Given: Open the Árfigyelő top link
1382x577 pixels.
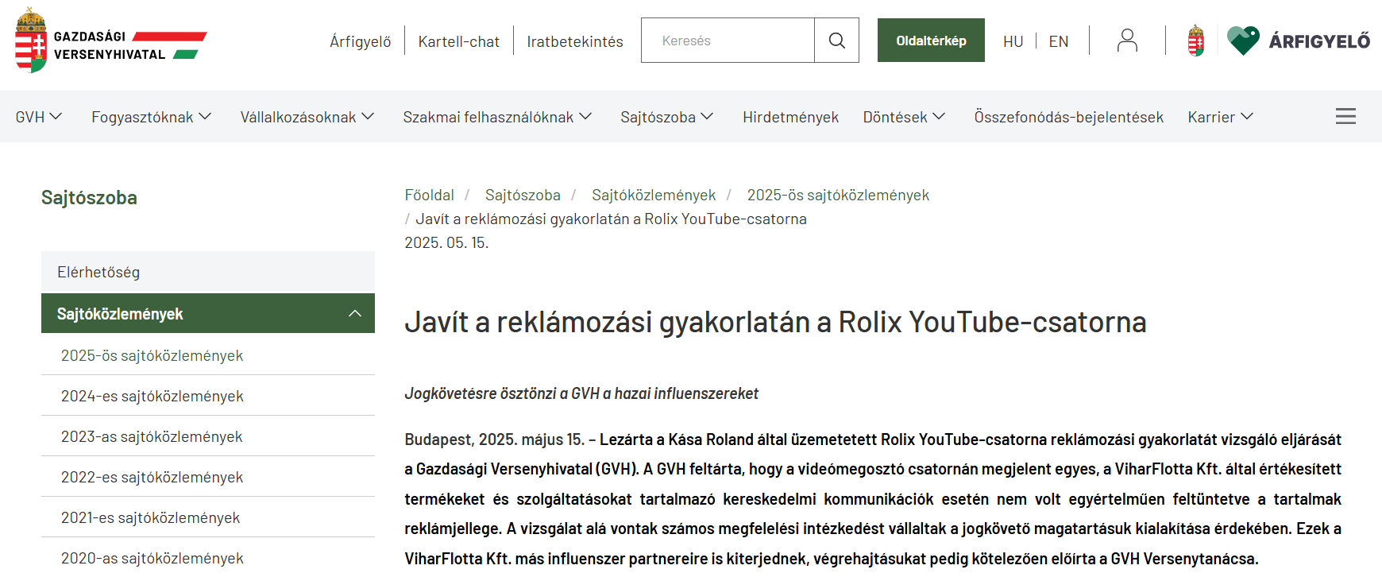Looking at the screenshot, I should coord(361,41).
